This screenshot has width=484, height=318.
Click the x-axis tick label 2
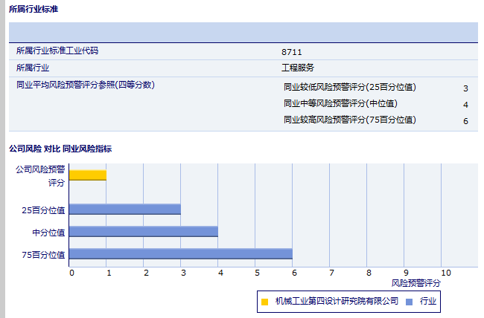click(x=146, y=273)
